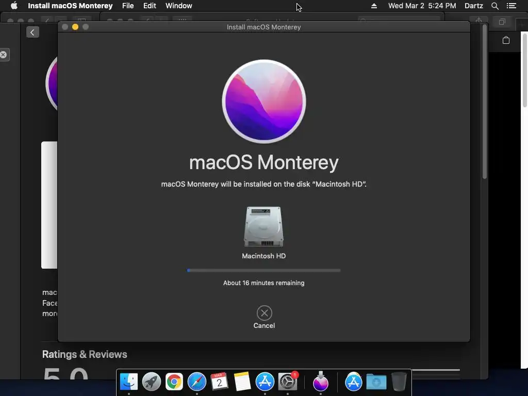The width and height of the screenshot is (528, 396).
Task: Click the macOS Monterey logo image
Action: pyautogui.click(x=263, y=102)
